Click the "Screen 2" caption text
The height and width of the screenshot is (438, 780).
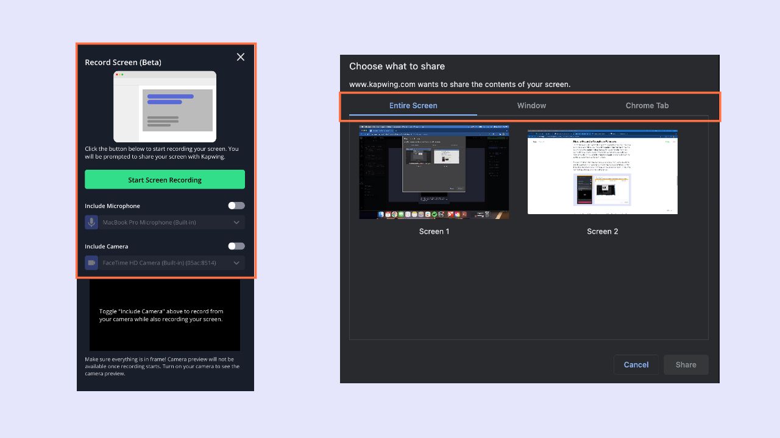pos(602,232)
